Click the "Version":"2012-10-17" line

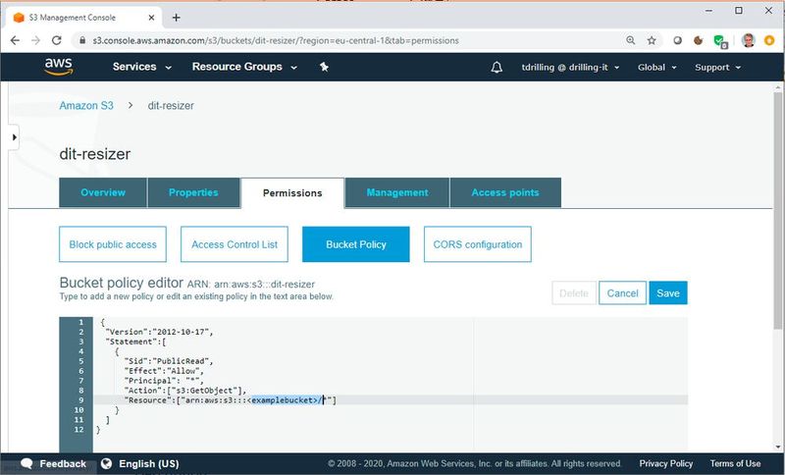pyautogui.click(x=159, y=332)
